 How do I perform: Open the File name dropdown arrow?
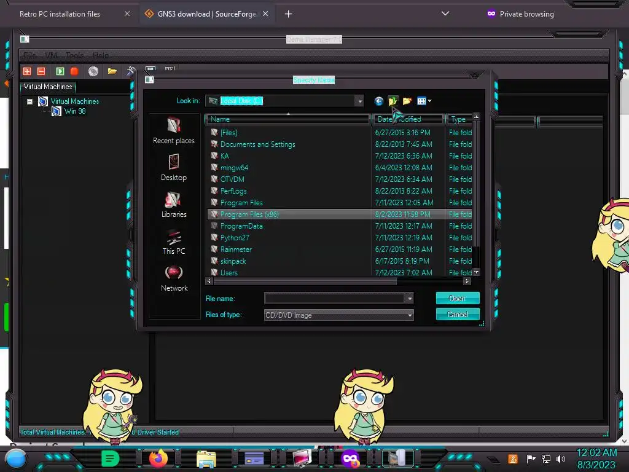click(x=410, y=299)
